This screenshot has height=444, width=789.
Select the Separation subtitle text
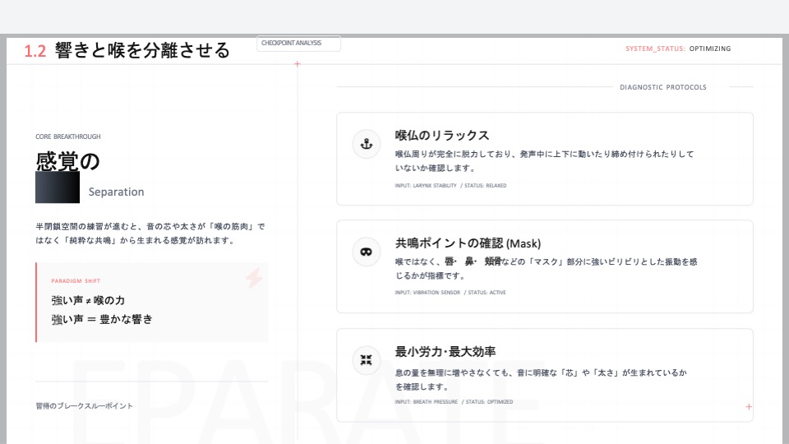pos(116,192)
